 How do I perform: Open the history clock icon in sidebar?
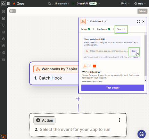tap(3, 39)
